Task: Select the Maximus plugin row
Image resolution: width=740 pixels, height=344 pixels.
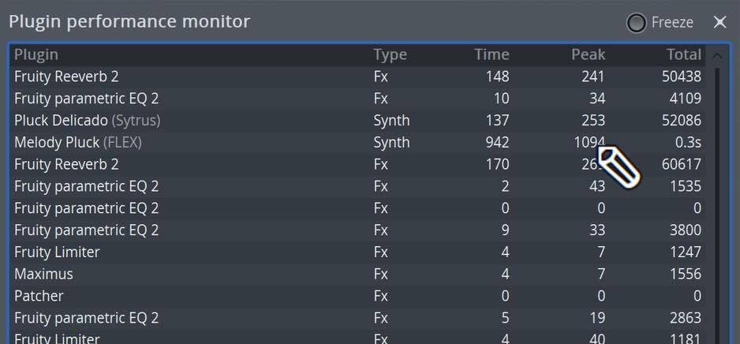Action: [357, 274]
